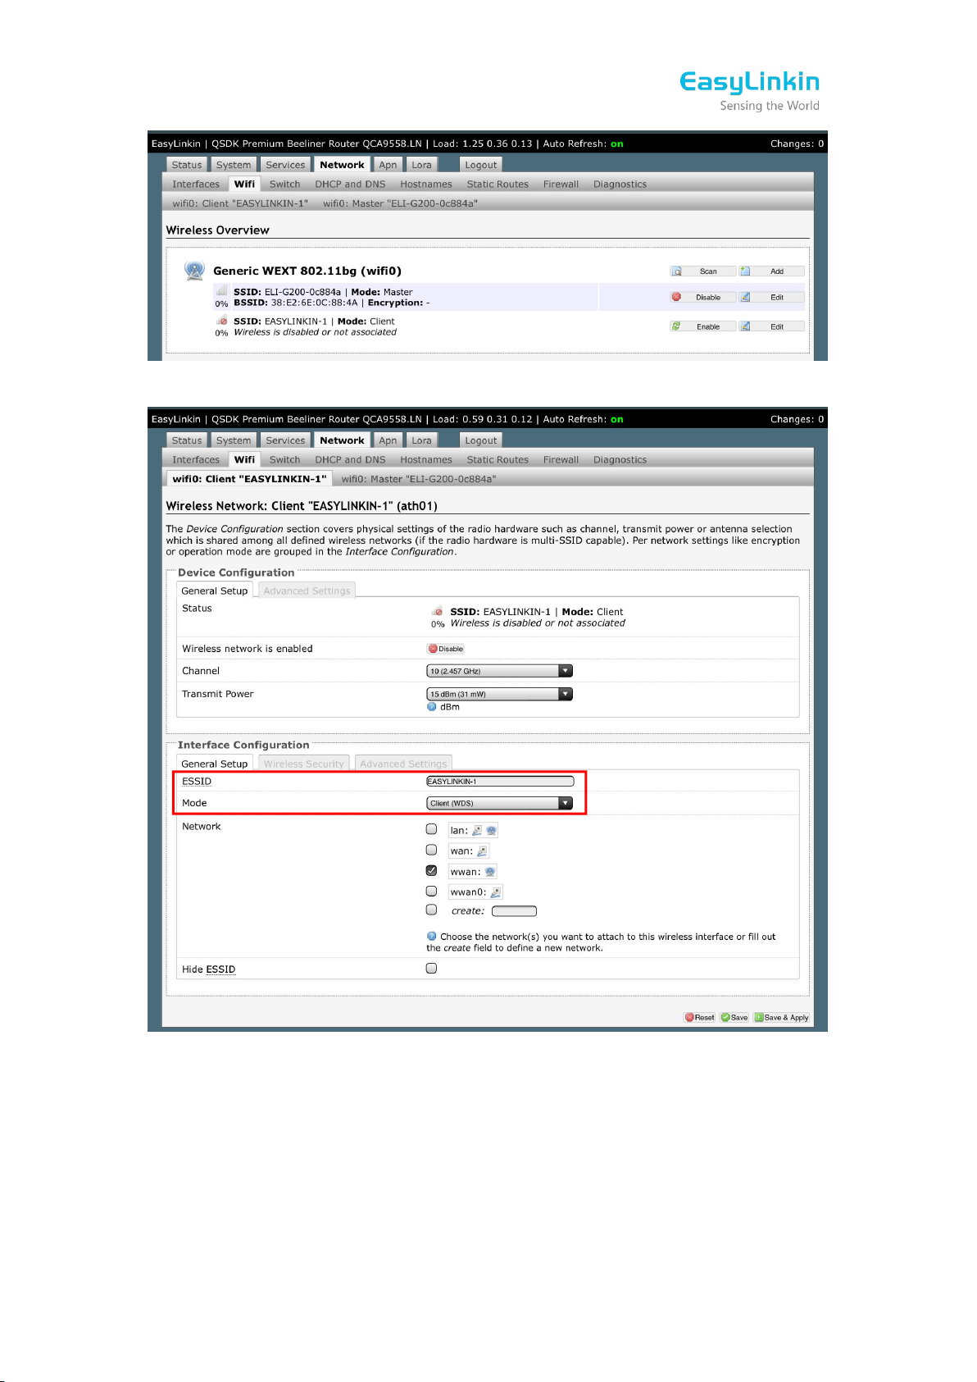The width and height of the screenshot is (977, 1382).
Task: Click the blue help icon beside dBm
Action: tap(432, 707)
